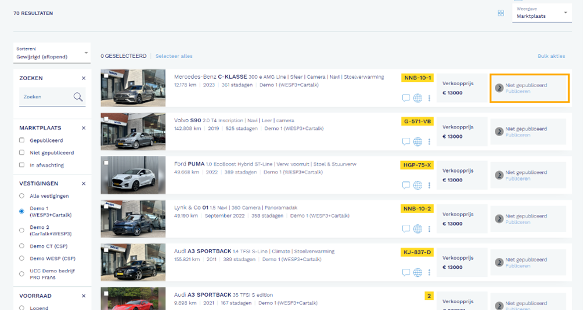Open globe icon for Mercedes-Benz C-KLASSE
The image size is (583, 310).
click(x=418, y=98)
